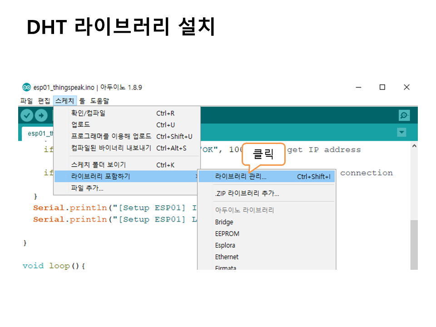
Task: Select 파일 추가... menu entry
Action: [127, 188]
